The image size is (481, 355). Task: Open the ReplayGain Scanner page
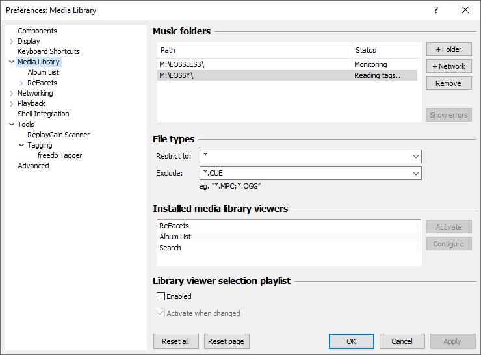click(58, 135)
